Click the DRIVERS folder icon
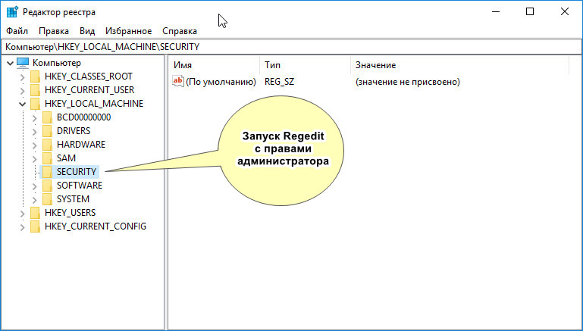Image resolution: width=583 pixels, height=331 pixels. click(47, 131)
